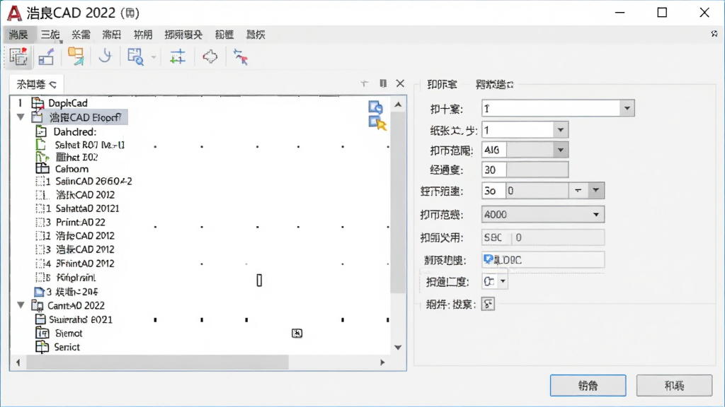Click the blue sheet with yellow cursor icon
The height and width of the screenshot is (407, 725).
pyautogui.click(x=377, y=123)
